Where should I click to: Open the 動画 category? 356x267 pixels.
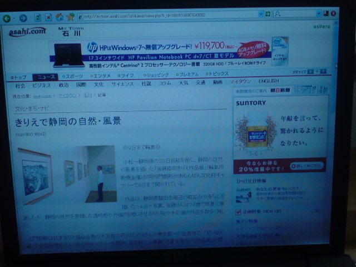pos(217,82)
